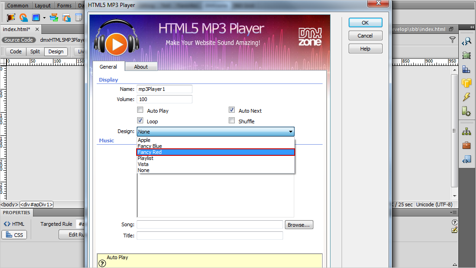
Task: Uncheck the Loop checkbox
Action: pos(140,120)
